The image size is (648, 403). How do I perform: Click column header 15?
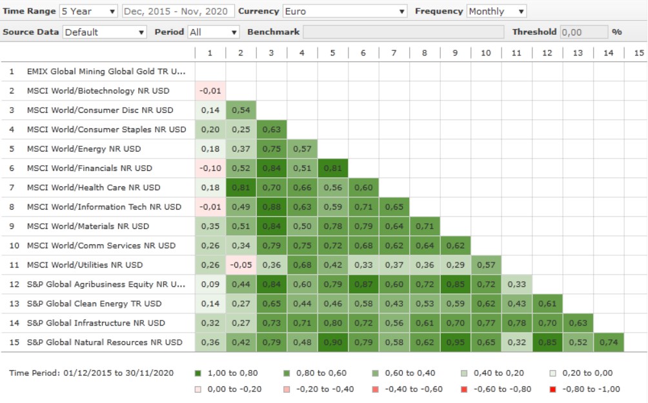point(638,53)
